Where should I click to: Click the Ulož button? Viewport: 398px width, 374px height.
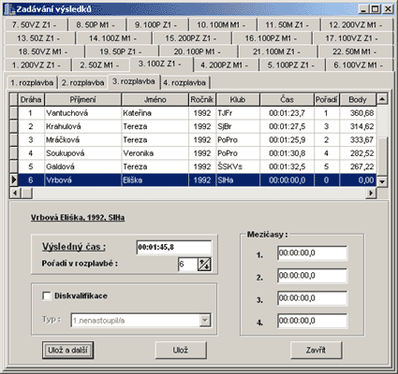(181, 350)
